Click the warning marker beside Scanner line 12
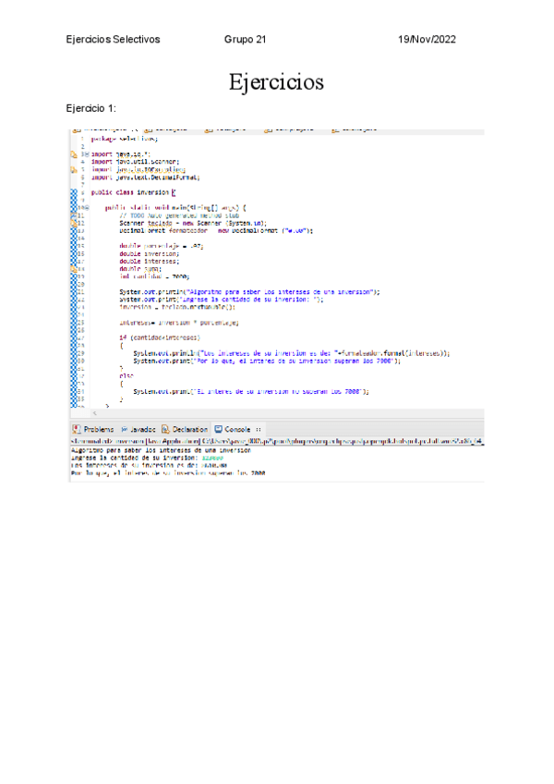This screenshot has height=784, width=554. [x=74, y=223]
